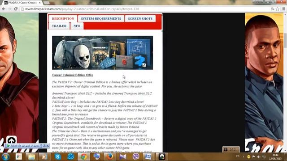This screenshot has height=161, width=287.
Task: Open the colorful grid app in taskbar
Action: pos(19,157)
